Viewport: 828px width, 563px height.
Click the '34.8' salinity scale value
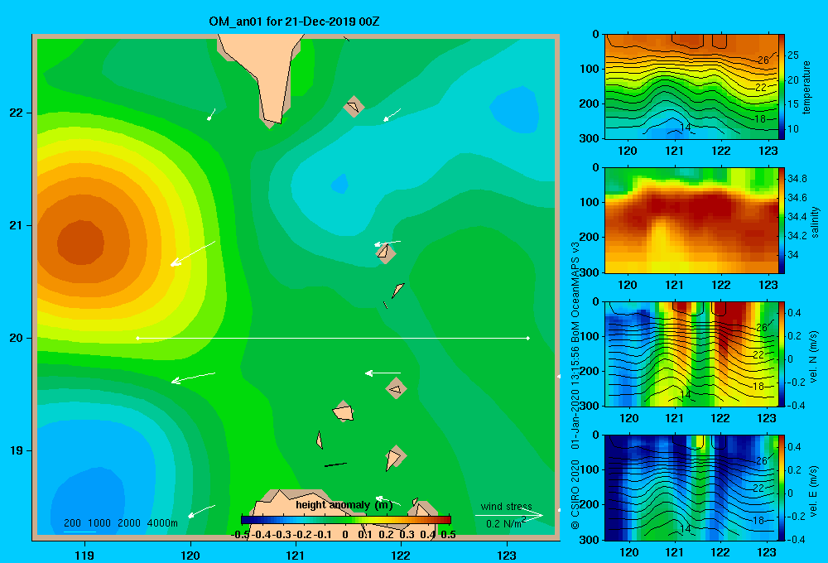(797, 179)
